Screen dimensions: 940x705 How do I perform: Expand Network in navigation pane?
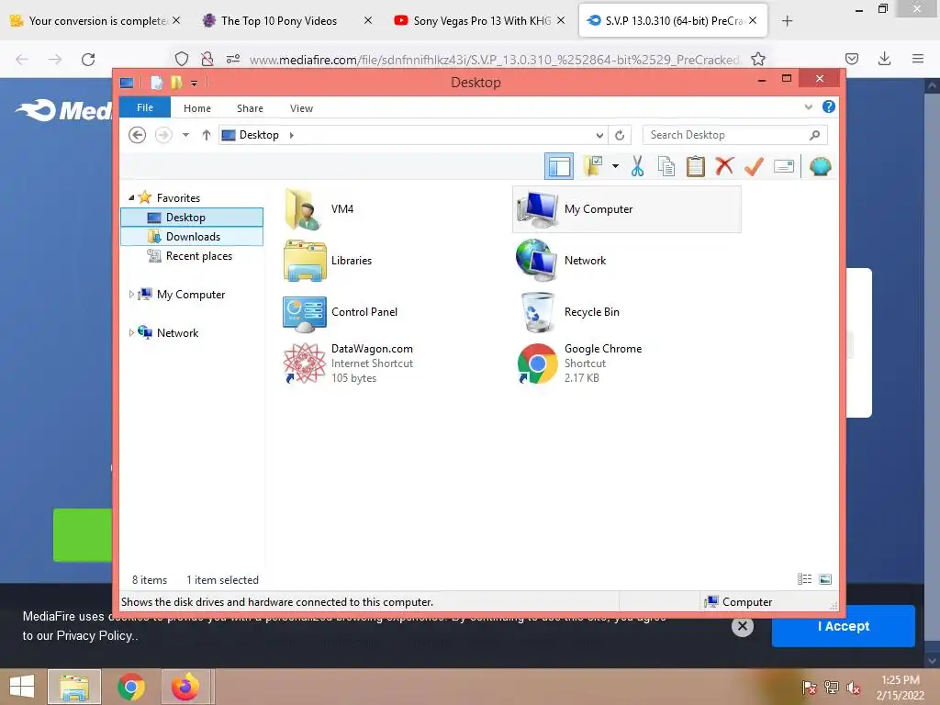[x=131, y=332]
